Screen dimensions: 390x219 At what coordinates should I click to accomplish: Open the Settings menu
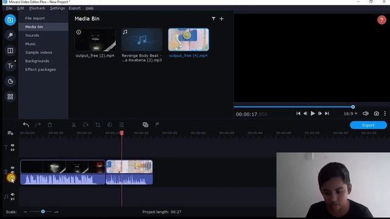pyautogui.click(x=57, y=8)
